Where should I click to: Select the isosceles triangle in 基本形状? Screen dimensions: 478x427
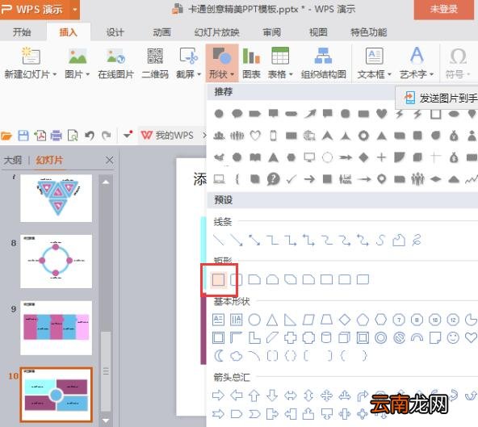tap(272, 320)
